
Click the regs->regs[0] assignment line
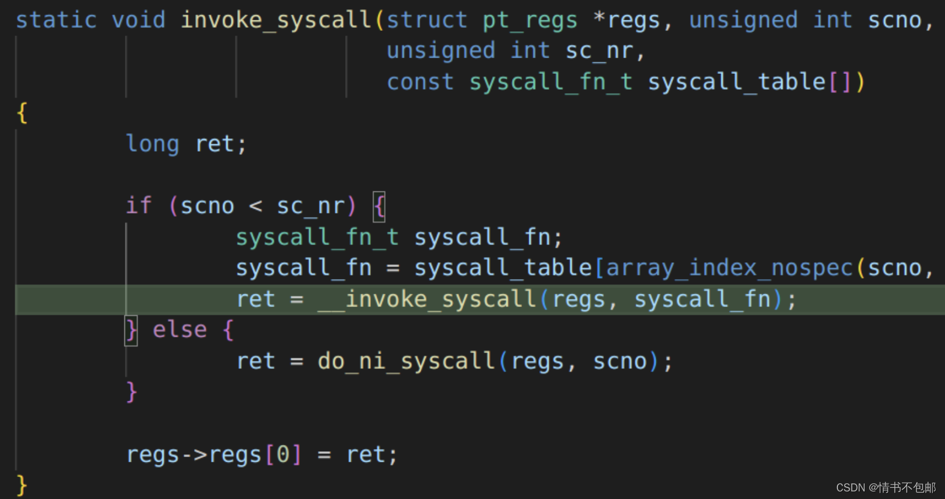tap(262, 454)
